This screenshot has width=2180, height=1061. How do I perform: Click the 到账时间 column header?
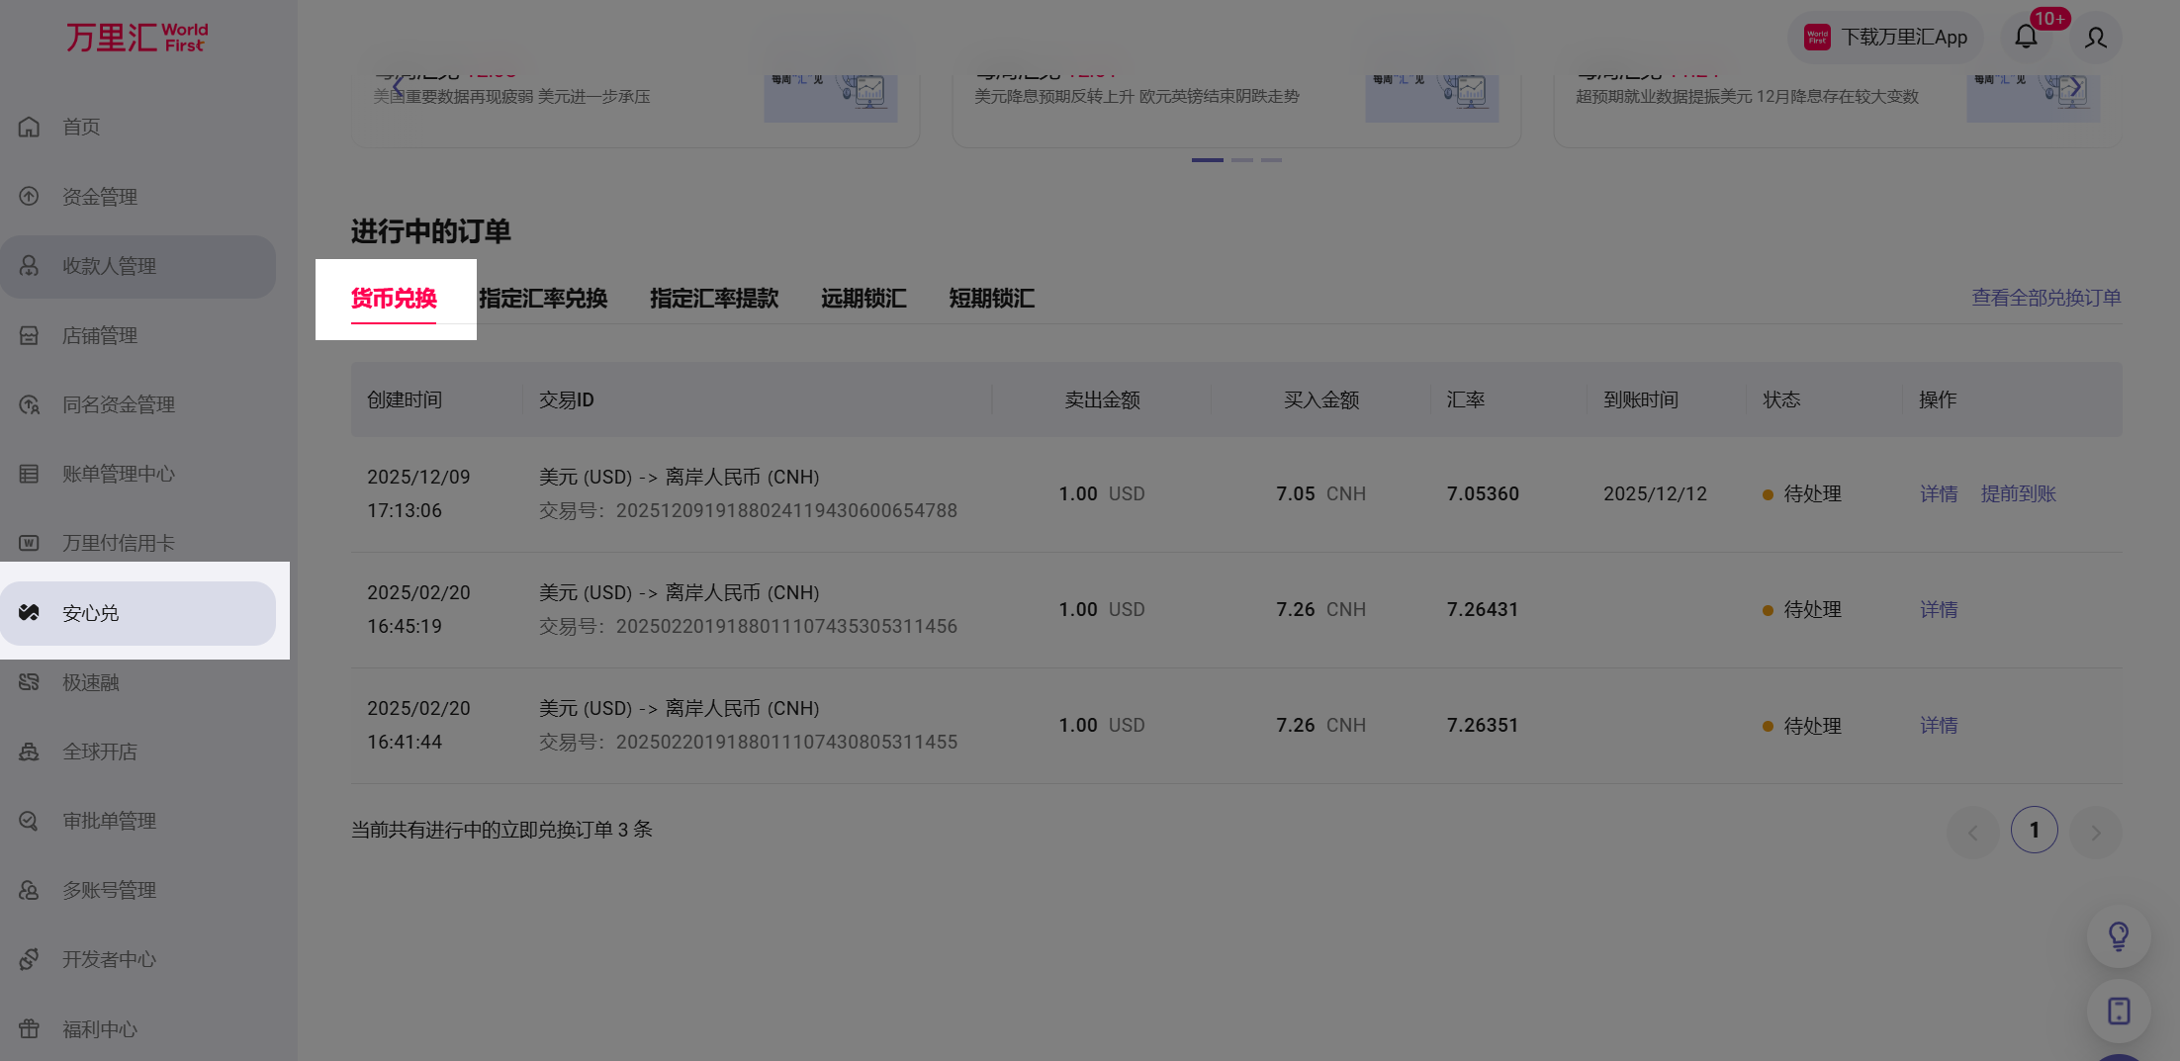[1641, 399]
